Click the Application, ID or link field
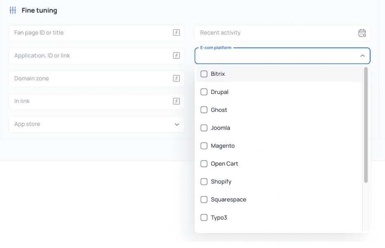The width and height of the screenshot is (385, 248). [x=97, y=56]
